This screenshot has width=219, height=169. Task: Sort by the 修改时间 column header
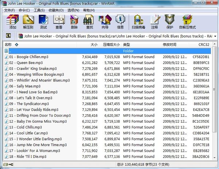175,45
